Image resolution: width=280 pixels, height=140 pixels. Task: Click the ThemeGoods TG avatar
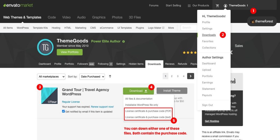click(x=45, y=47)
